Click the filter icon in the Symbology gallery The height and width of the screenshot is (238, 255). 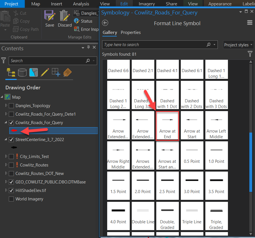(250, 54)
